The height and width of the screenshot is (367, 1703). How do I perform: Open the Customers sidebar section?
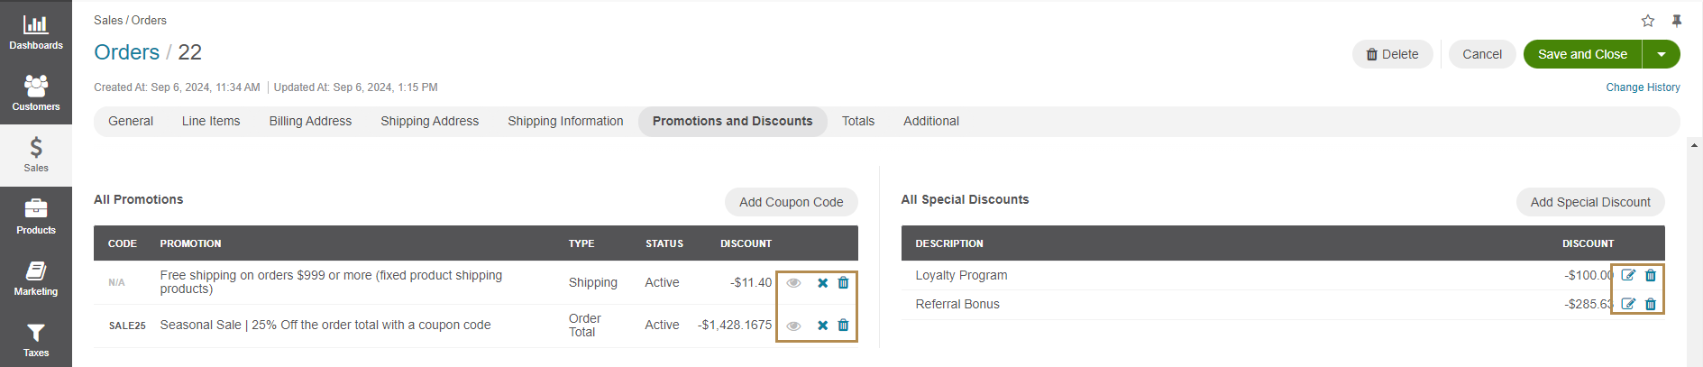[36, 93]
